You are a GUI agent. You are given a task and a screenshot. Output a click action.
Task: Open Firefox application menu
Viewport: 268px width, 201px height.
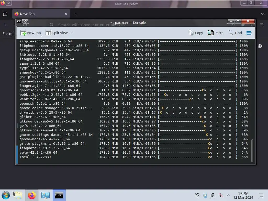pyautogui.click(x=262, y=25)
